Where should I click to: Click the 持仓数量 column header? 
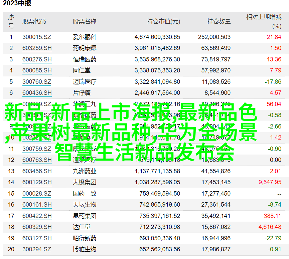(x=219, y=22)
